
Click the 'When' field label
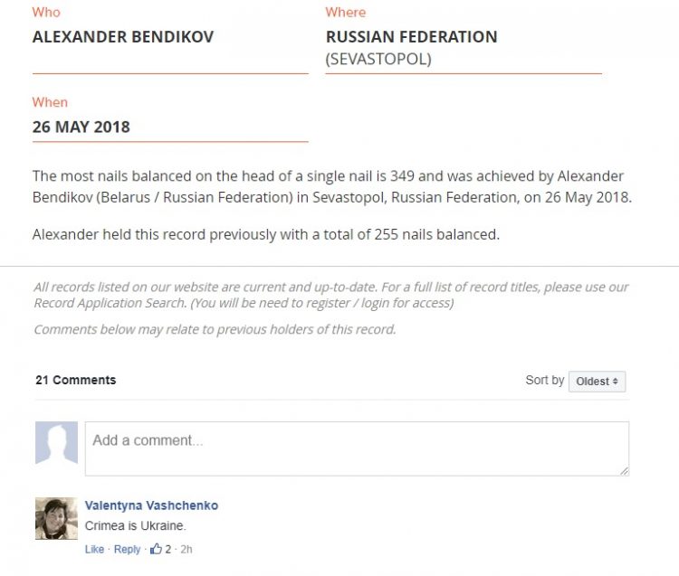[x=50, y=102]
